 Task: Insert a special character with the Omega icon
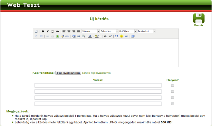tap(117, 36)
